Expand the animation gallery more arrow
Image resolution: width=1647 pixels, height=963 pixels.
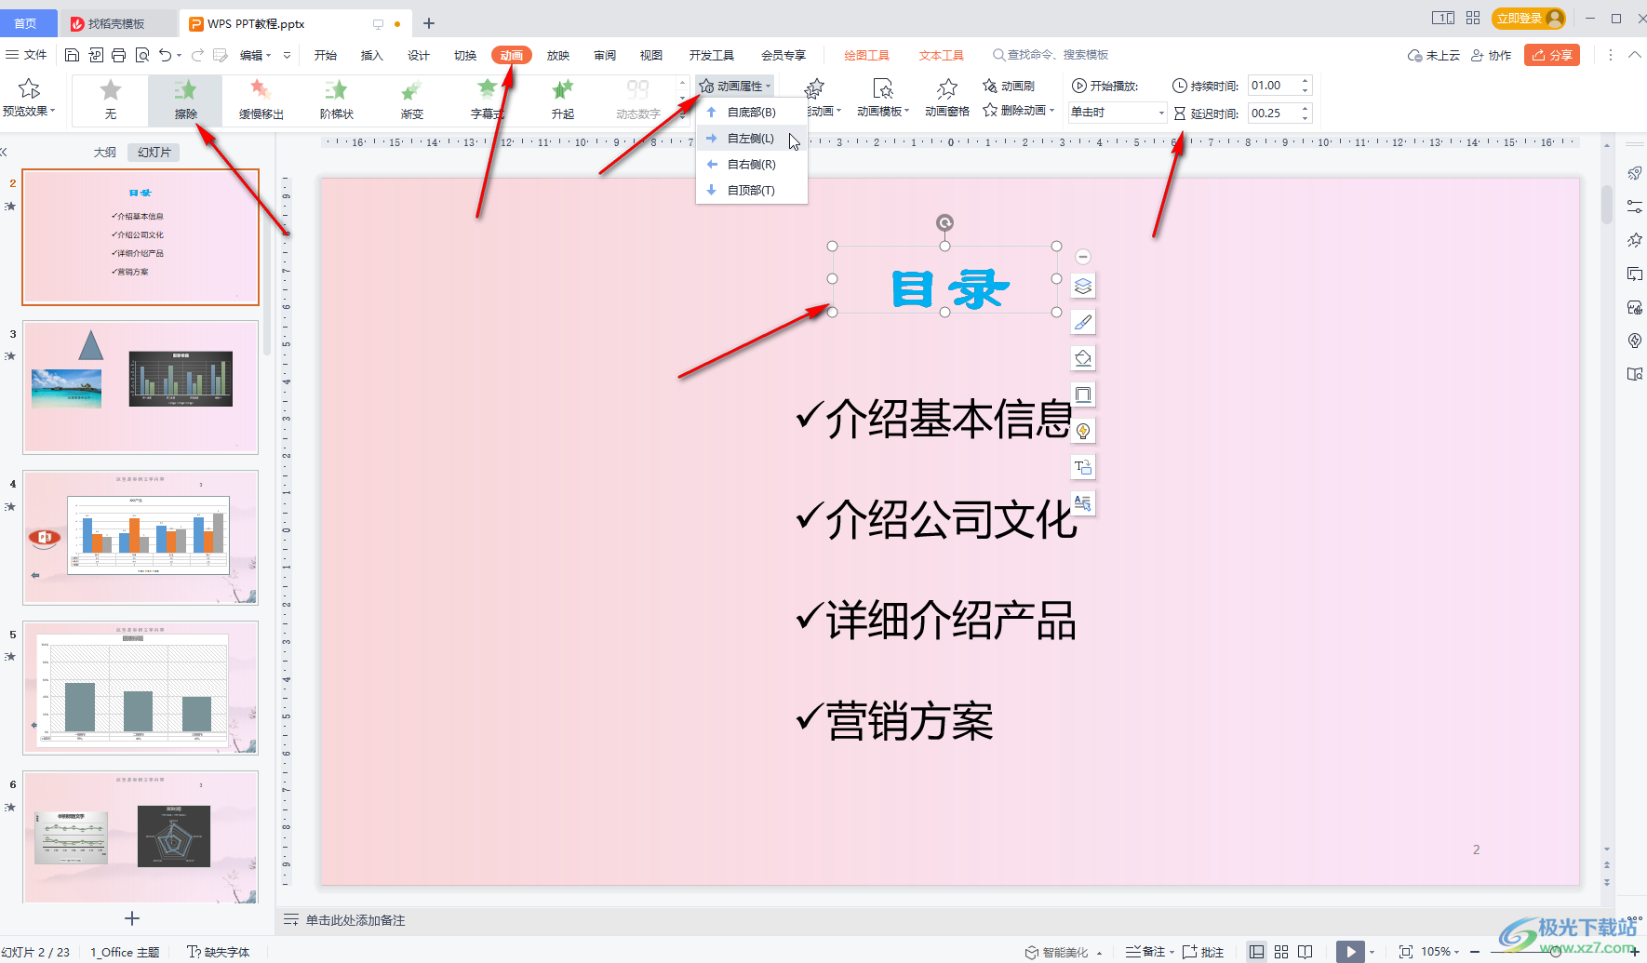tap(683, 115)
